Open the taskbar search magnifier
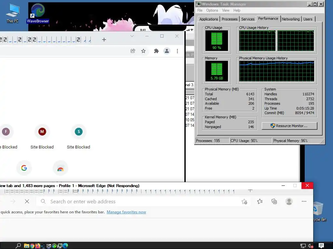Screen dimensions: 333x249 [18, 246]
